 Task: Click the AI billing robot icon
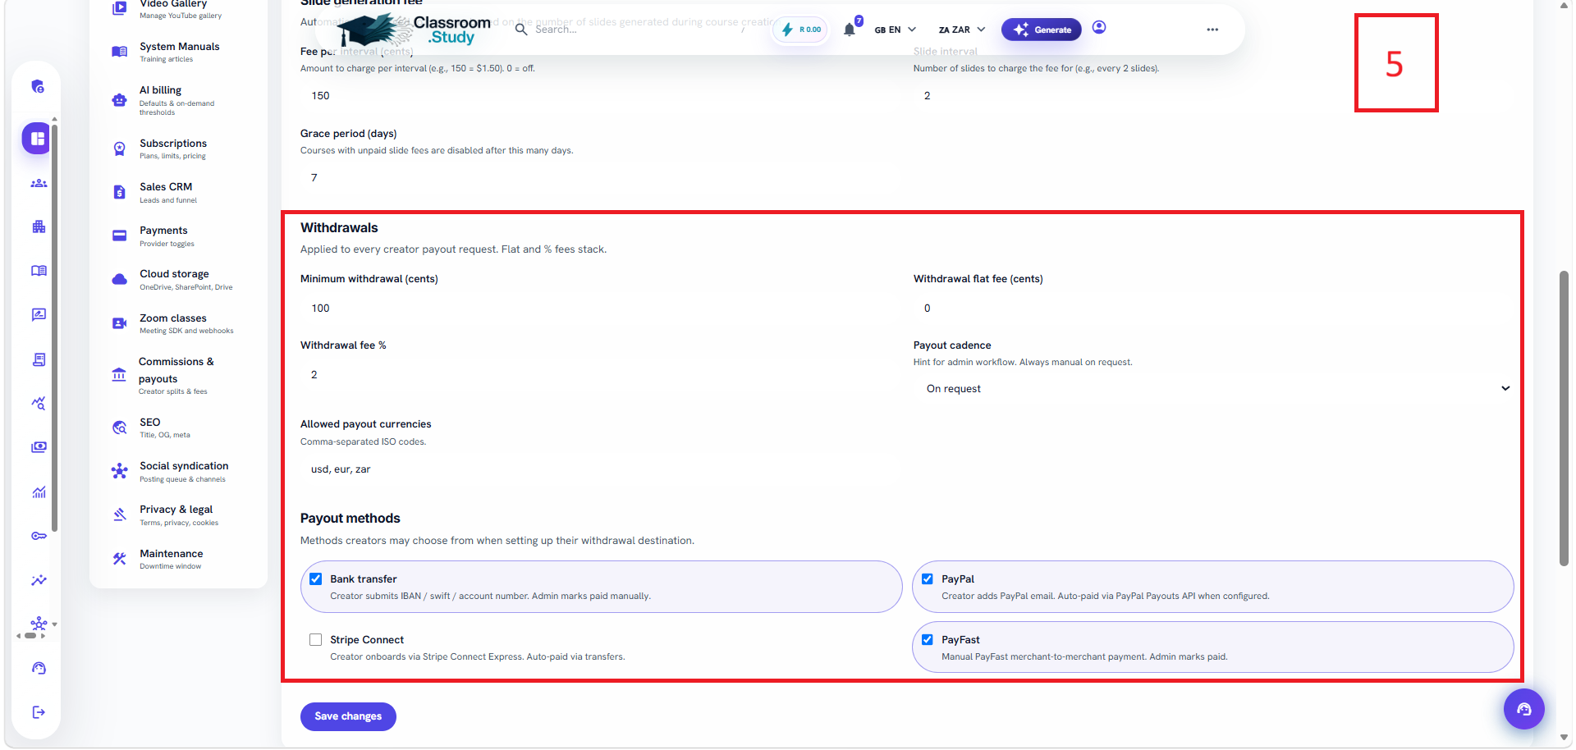(x=120, y=100)
